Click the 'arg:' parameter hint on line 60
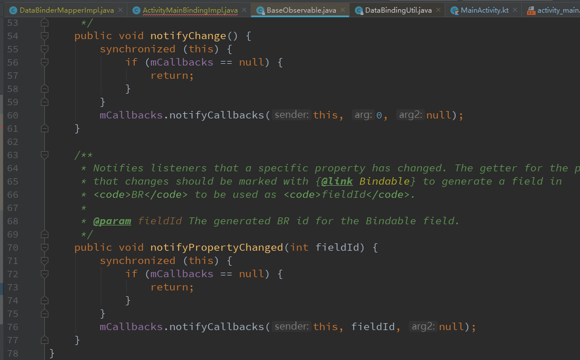The height and width of the screenshot is (360, 580). 363,115
